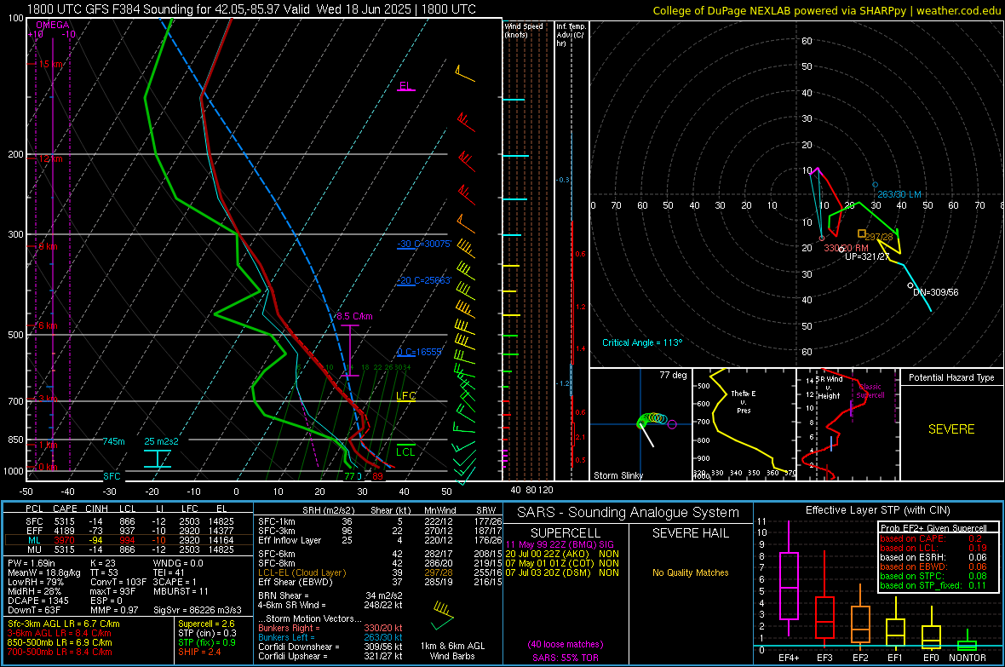Click the 1km & 6km AGL wind barb icon
1005x667 pixels.
tap(443, 616)
